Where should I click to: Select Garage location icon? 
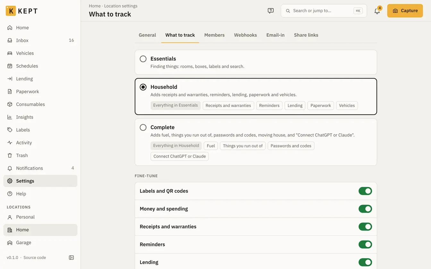pos(10,243)
